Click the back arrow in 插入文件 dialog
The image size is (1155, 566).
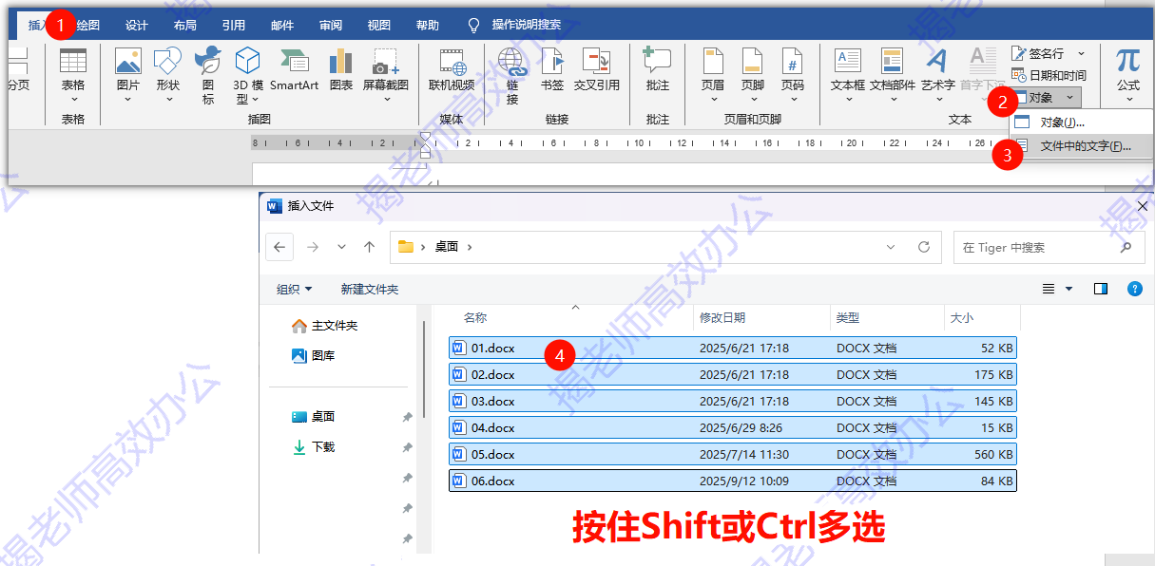(279, 247)
